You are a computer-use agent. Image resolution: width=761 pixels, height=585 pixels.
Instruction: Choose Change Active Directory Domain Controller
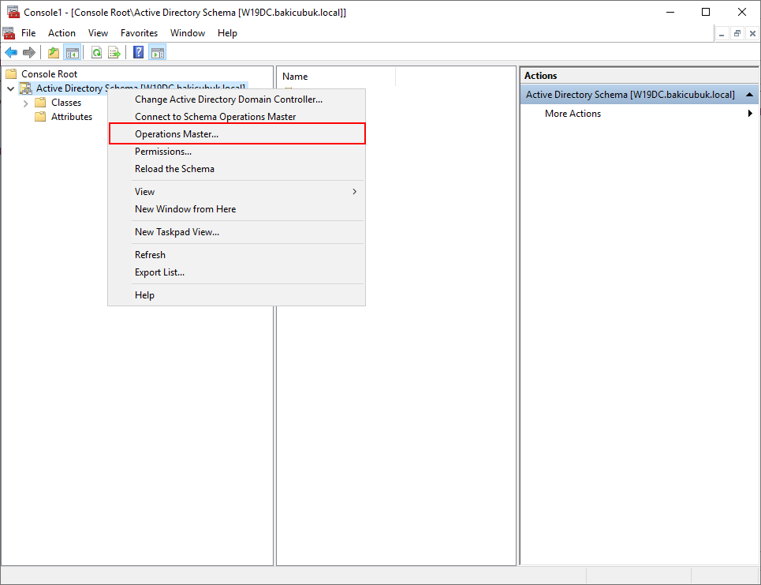pyautogui.click(x=237, y=99)
